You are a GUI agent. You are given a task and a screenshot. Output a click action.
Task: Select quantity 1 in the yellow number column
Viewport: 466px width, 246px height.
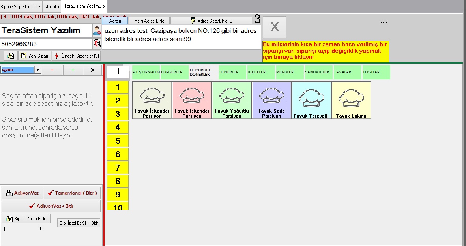[x=118, y=87]
